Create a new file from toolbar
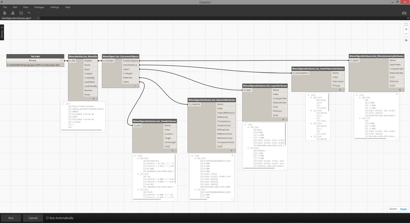Viewport: 410px width, 223px height. point(5,13)
